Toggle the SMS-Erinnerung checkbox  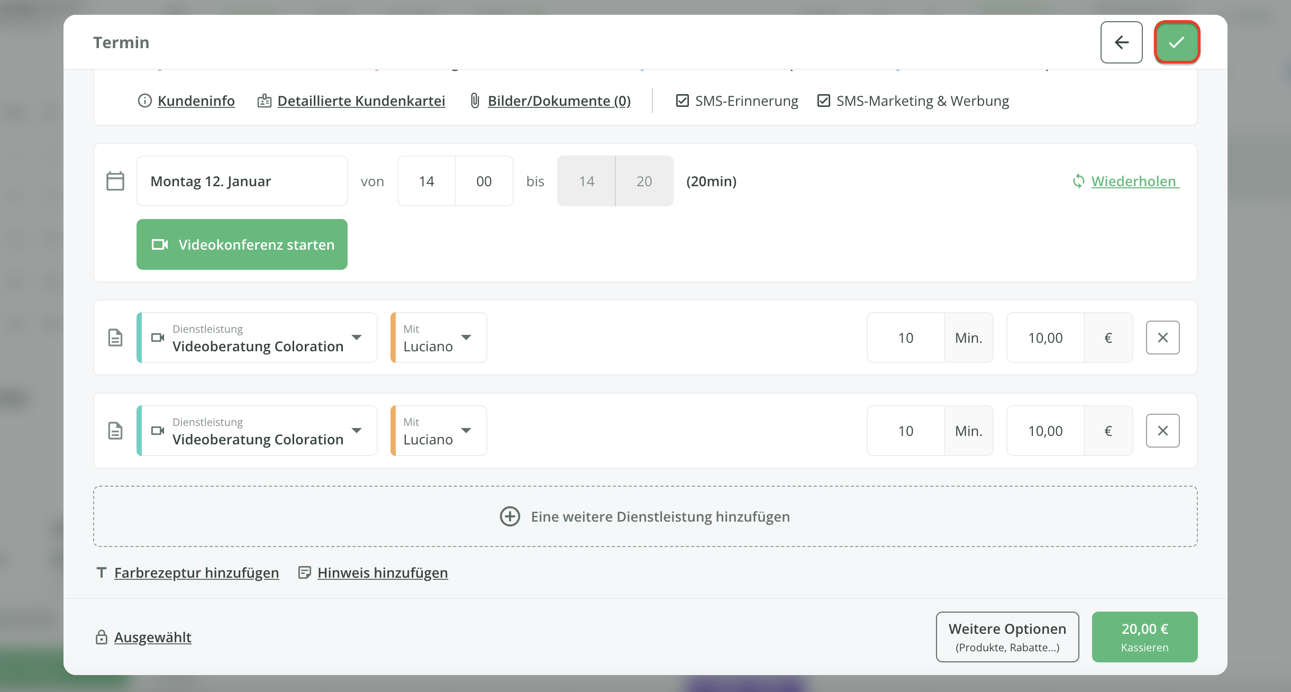(683, 101)
